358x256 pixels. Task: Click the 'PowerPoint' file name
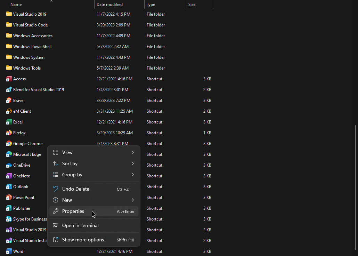pyautogui.click(x=24, y=198)
